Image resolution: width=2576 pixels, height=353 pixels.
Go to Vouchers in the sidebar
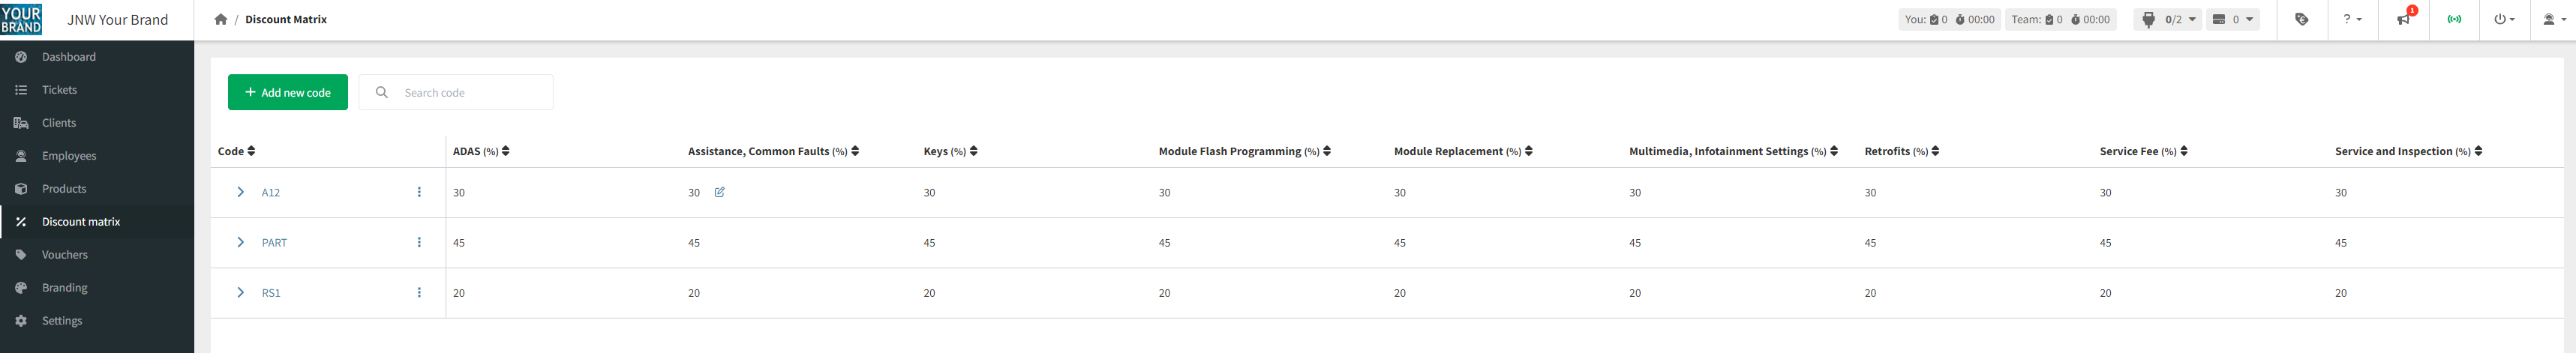[64, 255]
